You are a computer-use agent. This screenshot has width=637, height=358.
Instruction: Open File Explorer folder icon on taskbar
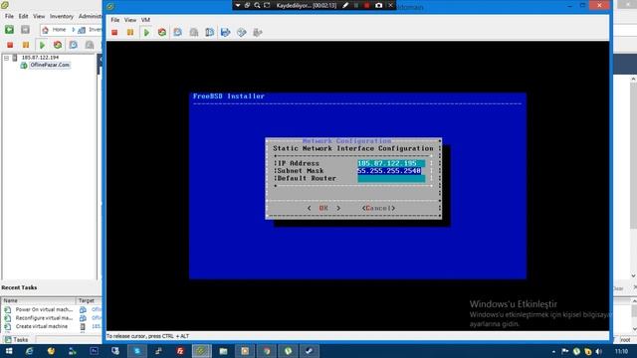223,351
